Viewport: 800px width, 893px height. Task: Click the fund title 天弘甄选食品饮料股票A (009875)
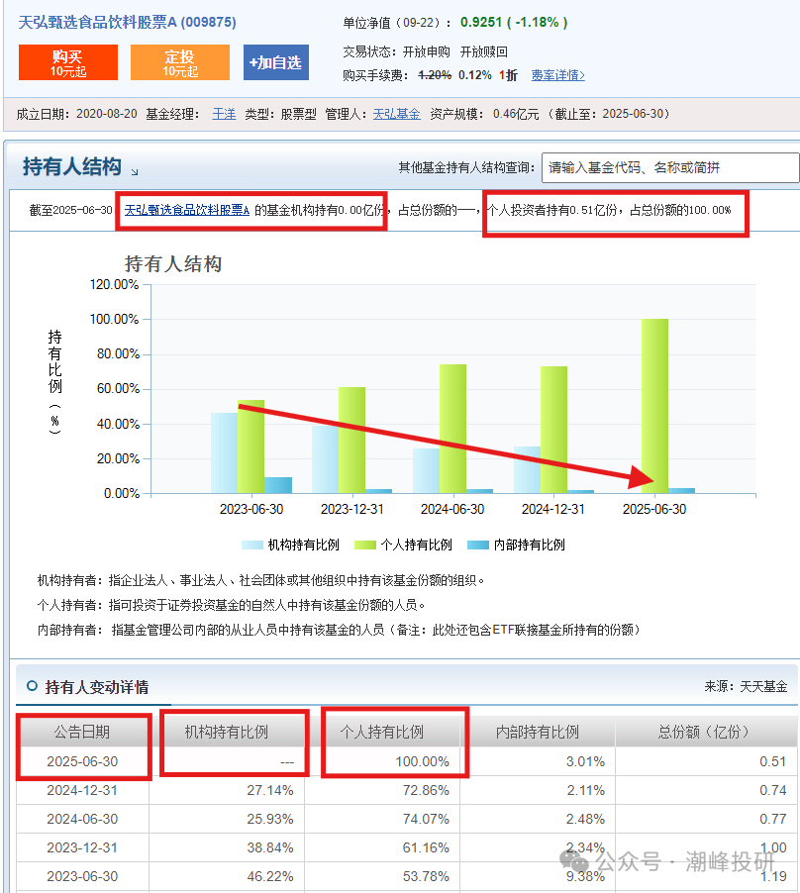127,22
